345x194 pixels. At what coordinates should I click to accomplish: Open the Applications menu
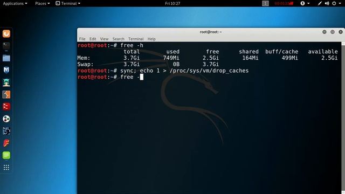click(x=15, y=3)
